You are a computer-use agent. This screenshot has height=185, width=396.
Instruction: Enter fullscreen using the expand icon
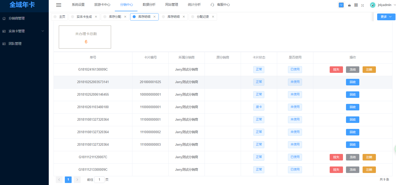click(363, 5)
